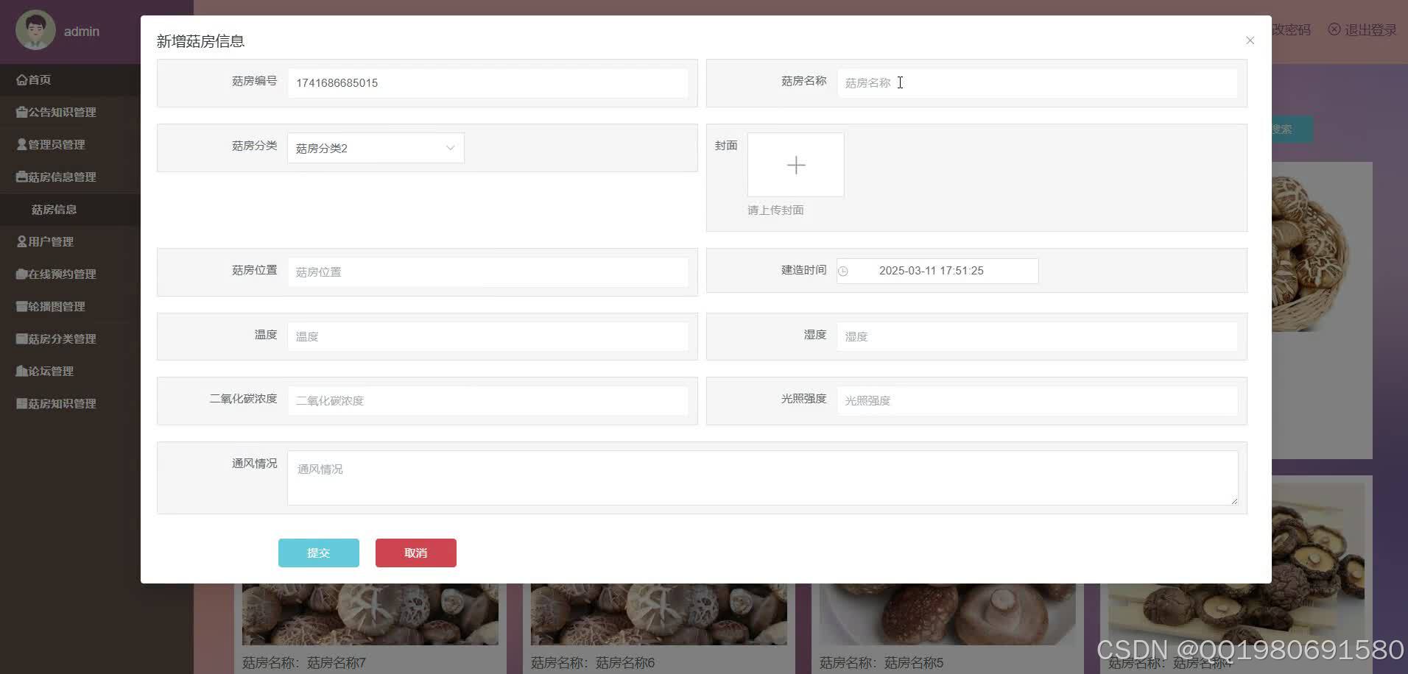1408x674 pixels.
Task: Click the clock icon in 建造时间 field
Action: tap(844, 271)
